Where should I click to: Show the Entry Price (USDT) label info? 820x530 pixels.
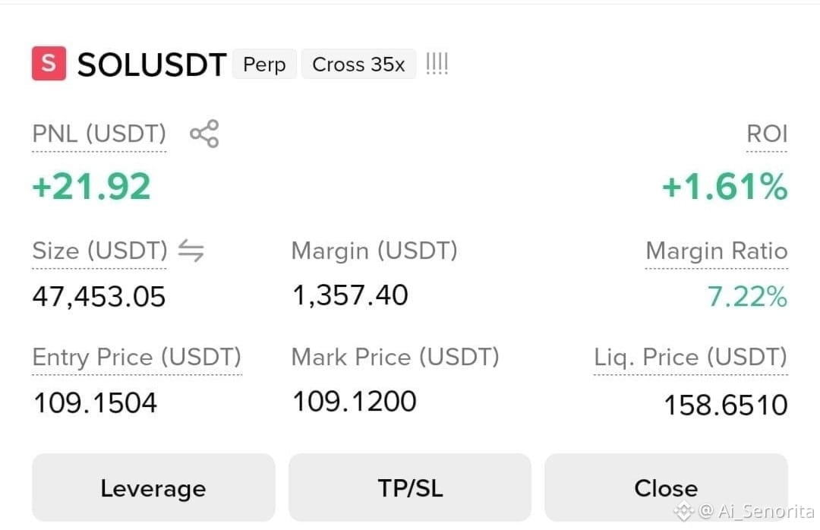pos(137,358)
